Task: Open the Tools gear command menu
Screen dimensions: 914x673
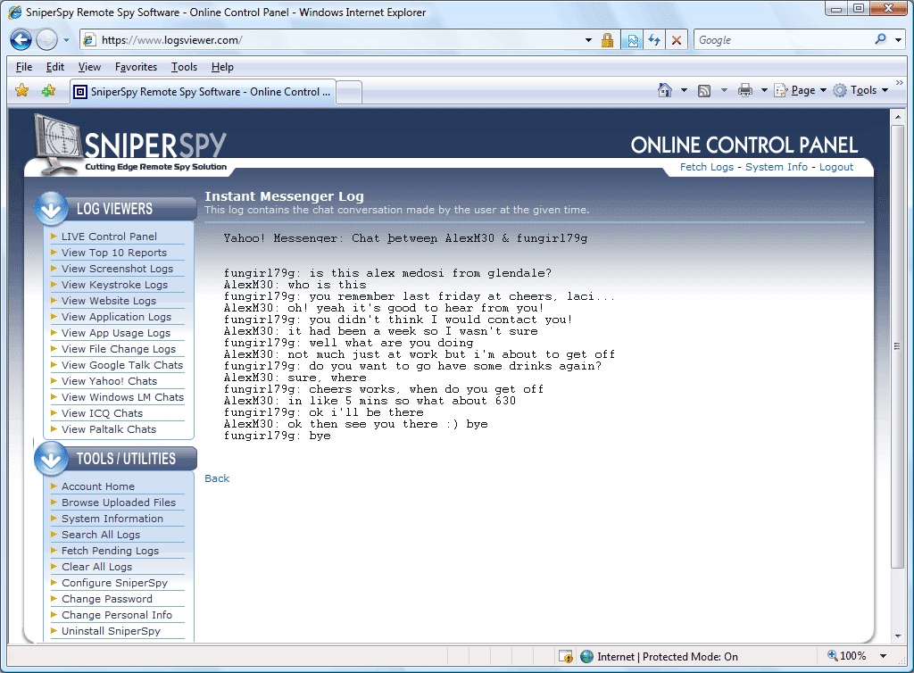Action: click(x=860, y=90)
